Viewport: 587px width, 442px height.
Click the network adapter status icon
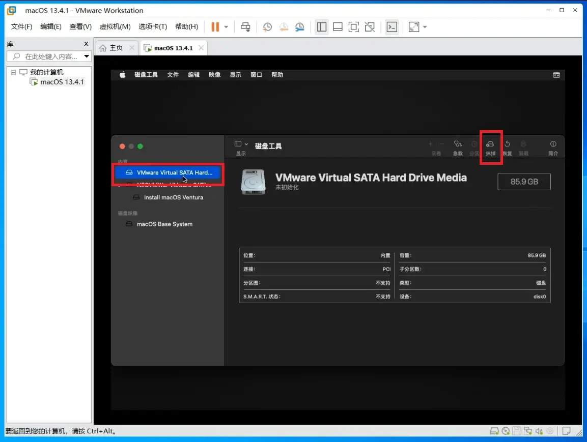[528, 431]
